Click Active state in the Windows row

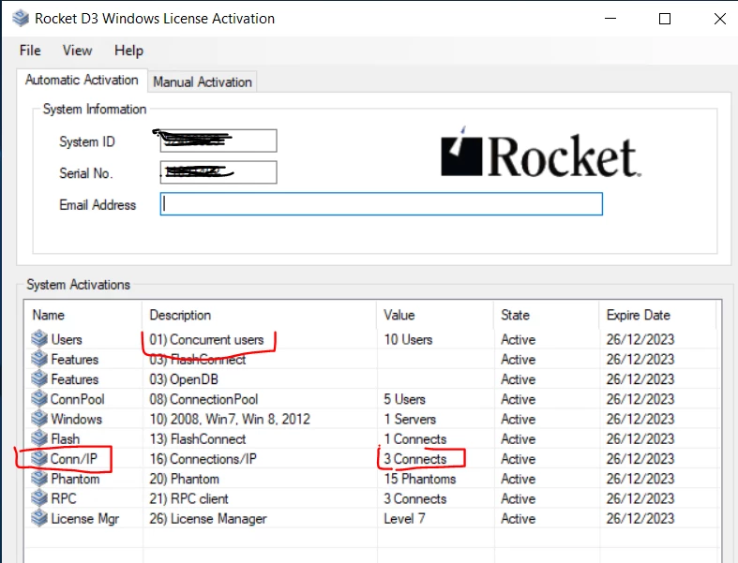click(x=519, y=419)
